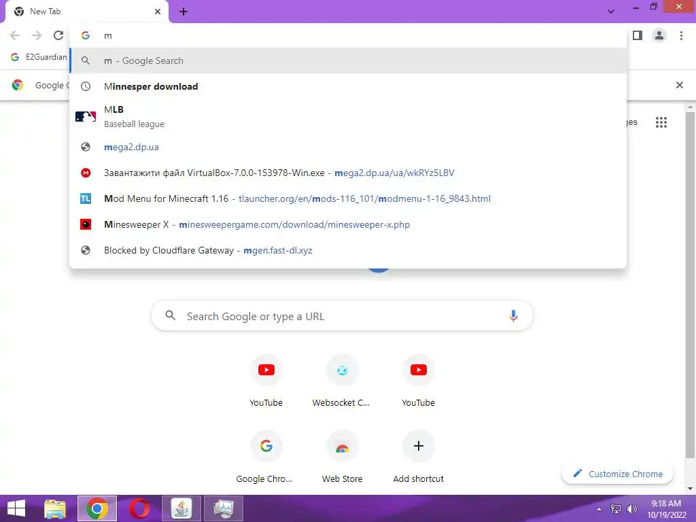Start voice search with the microphone

tap(513, 315)
